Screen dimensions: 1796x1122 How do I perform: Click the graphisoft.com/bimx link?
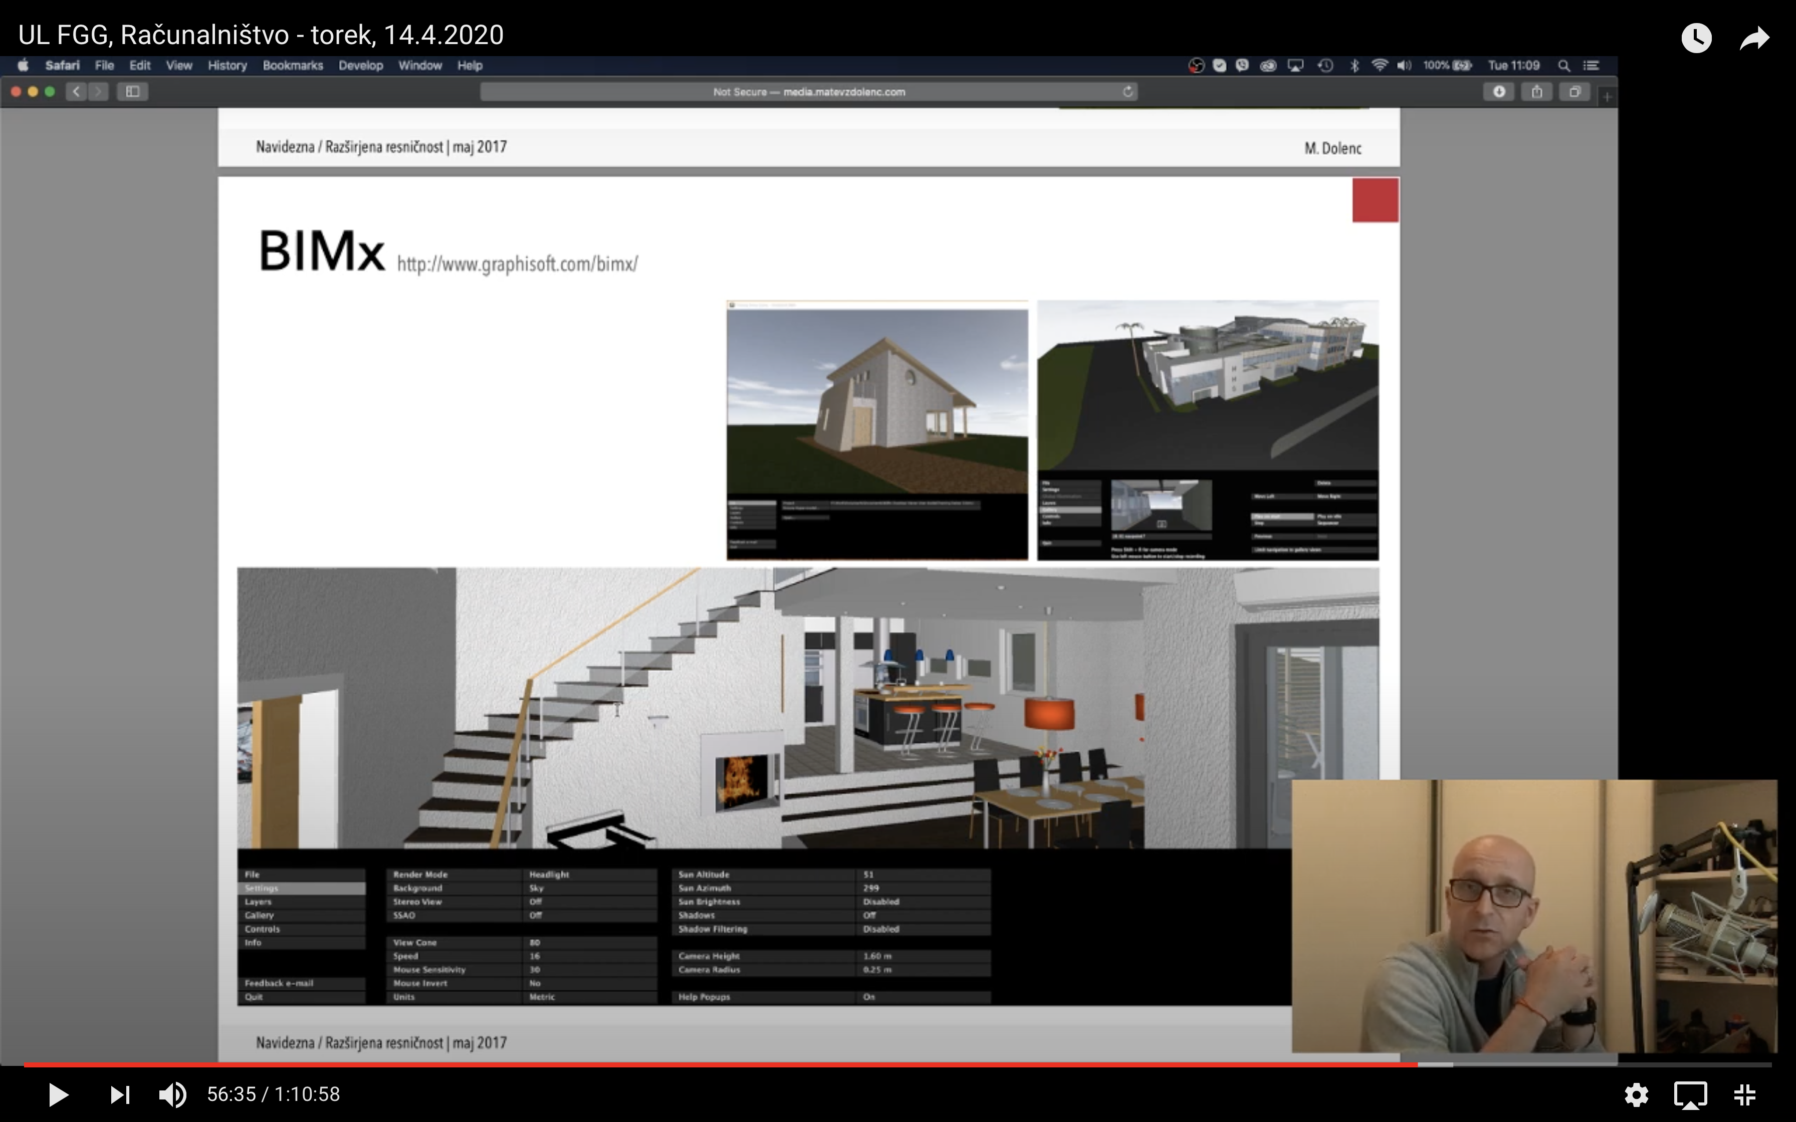click(517, 263)
